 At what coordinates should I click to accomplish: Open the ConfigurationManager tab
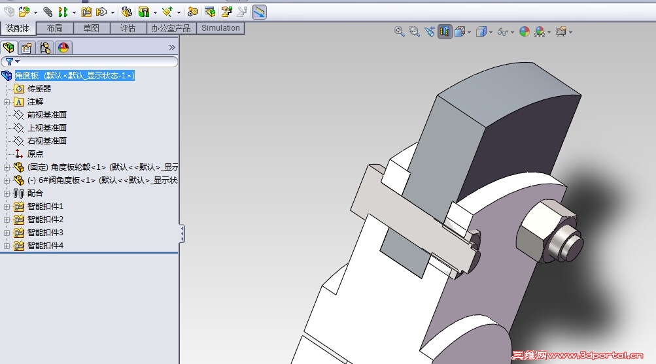(x=45, y=48)
